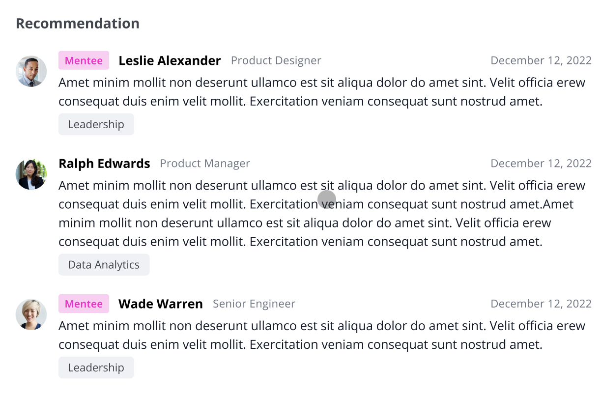Screen dimensions: 600x393
Task: Select Wade Warren's avatar picture
Action: [x=31, y=314]
